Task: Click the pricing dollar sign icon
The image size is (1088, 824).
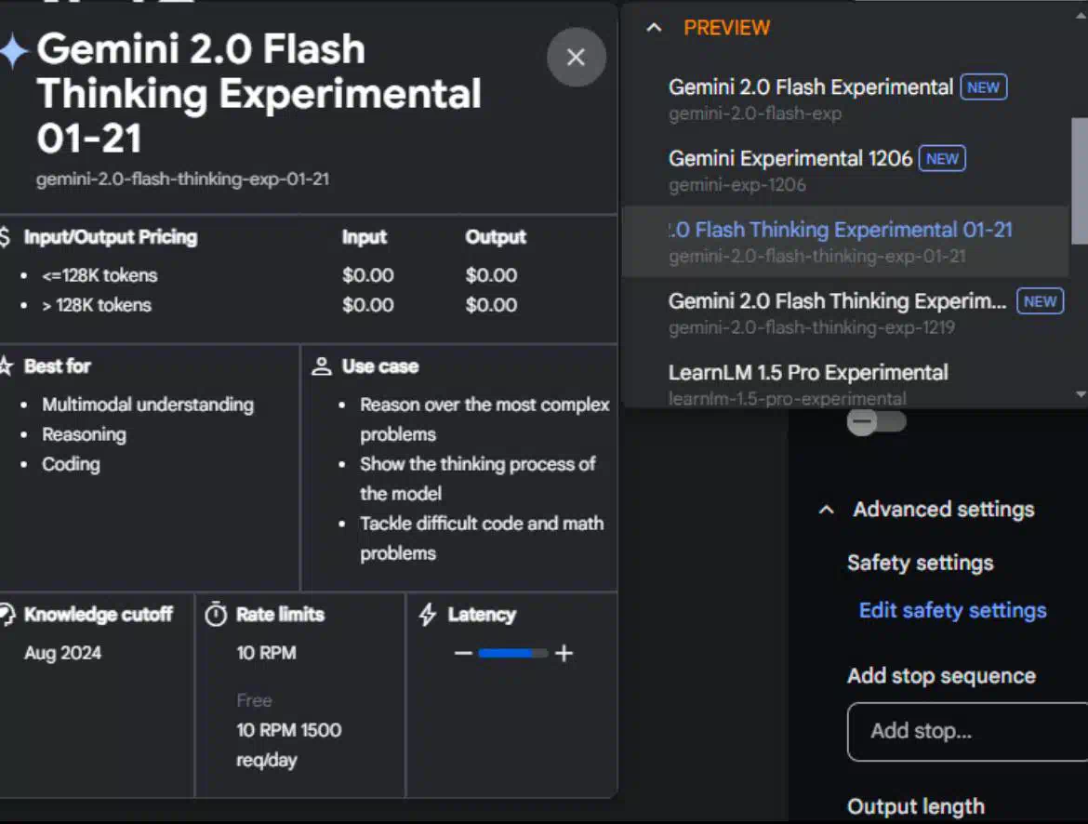Action: pyautogui.click(x=6, y=237)
